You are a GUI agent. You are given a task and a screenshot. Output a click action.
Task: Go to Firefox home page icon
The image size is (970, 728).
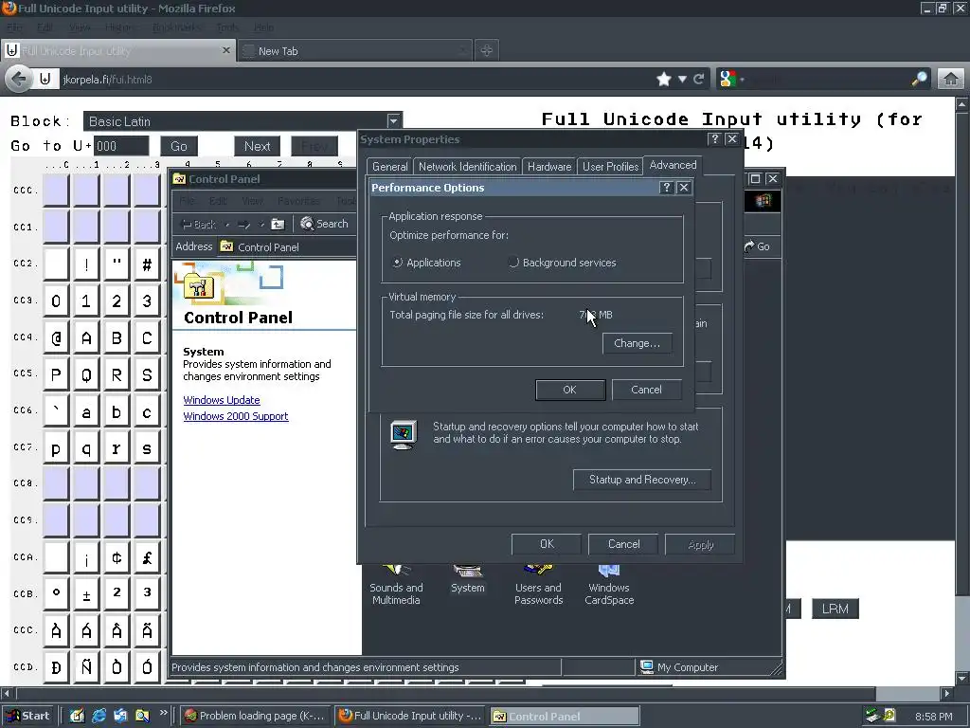tap(951, 80)
